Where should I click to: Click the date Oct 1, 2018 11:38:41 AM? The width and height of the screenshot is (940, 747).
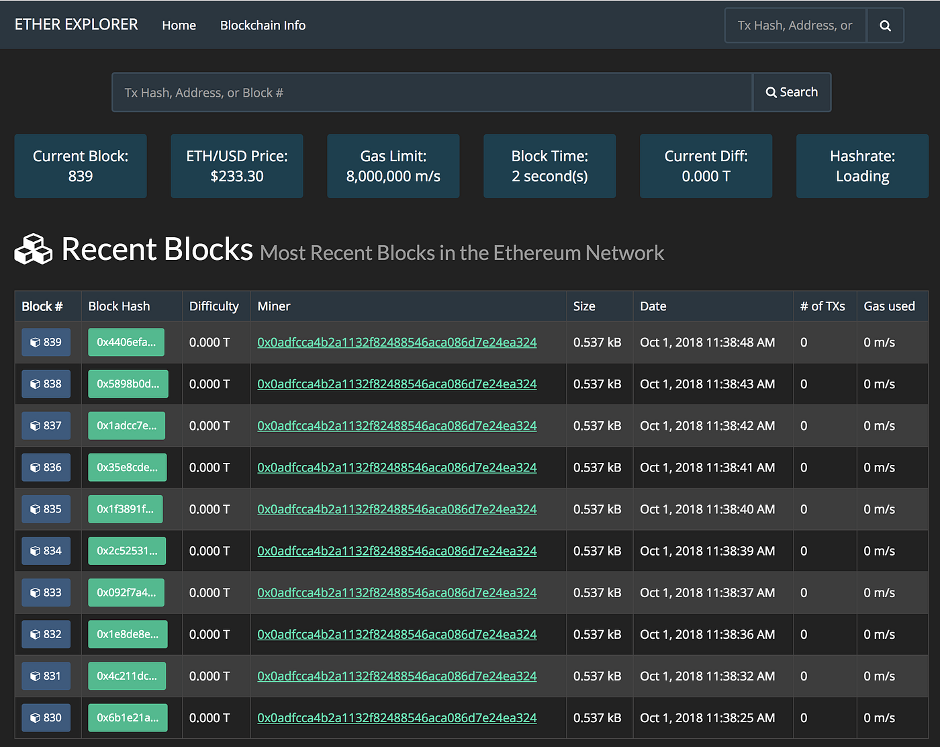click(x=708, y=468)
